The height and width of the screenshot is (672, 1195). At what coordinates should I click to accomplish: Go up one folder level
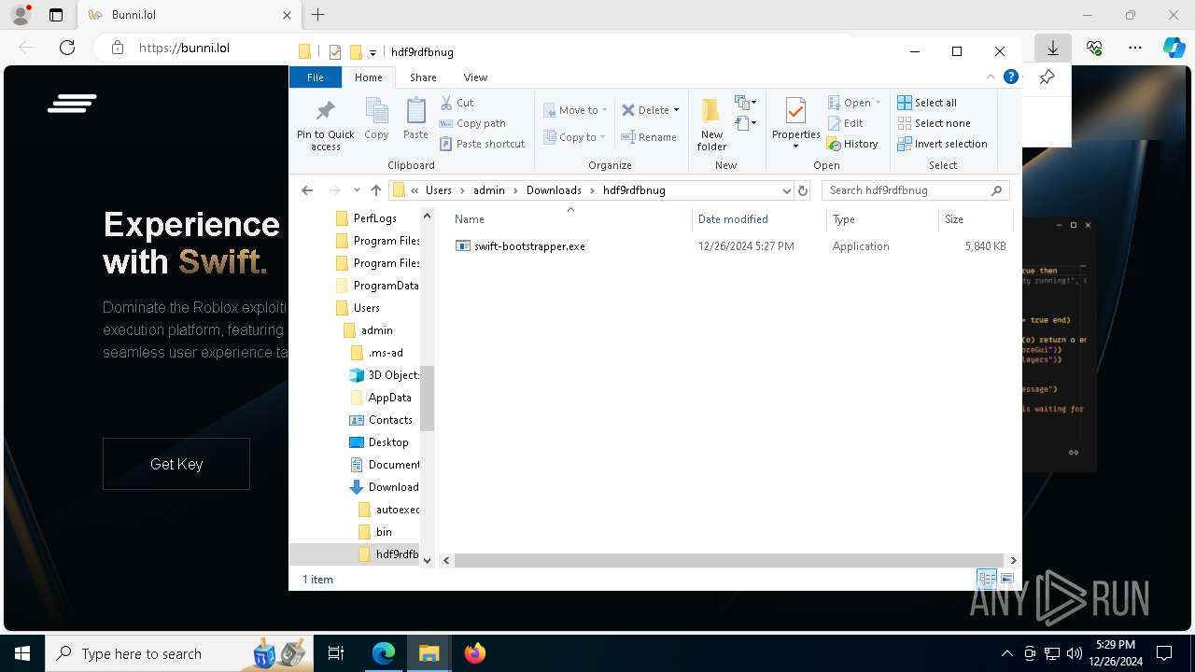376,190
